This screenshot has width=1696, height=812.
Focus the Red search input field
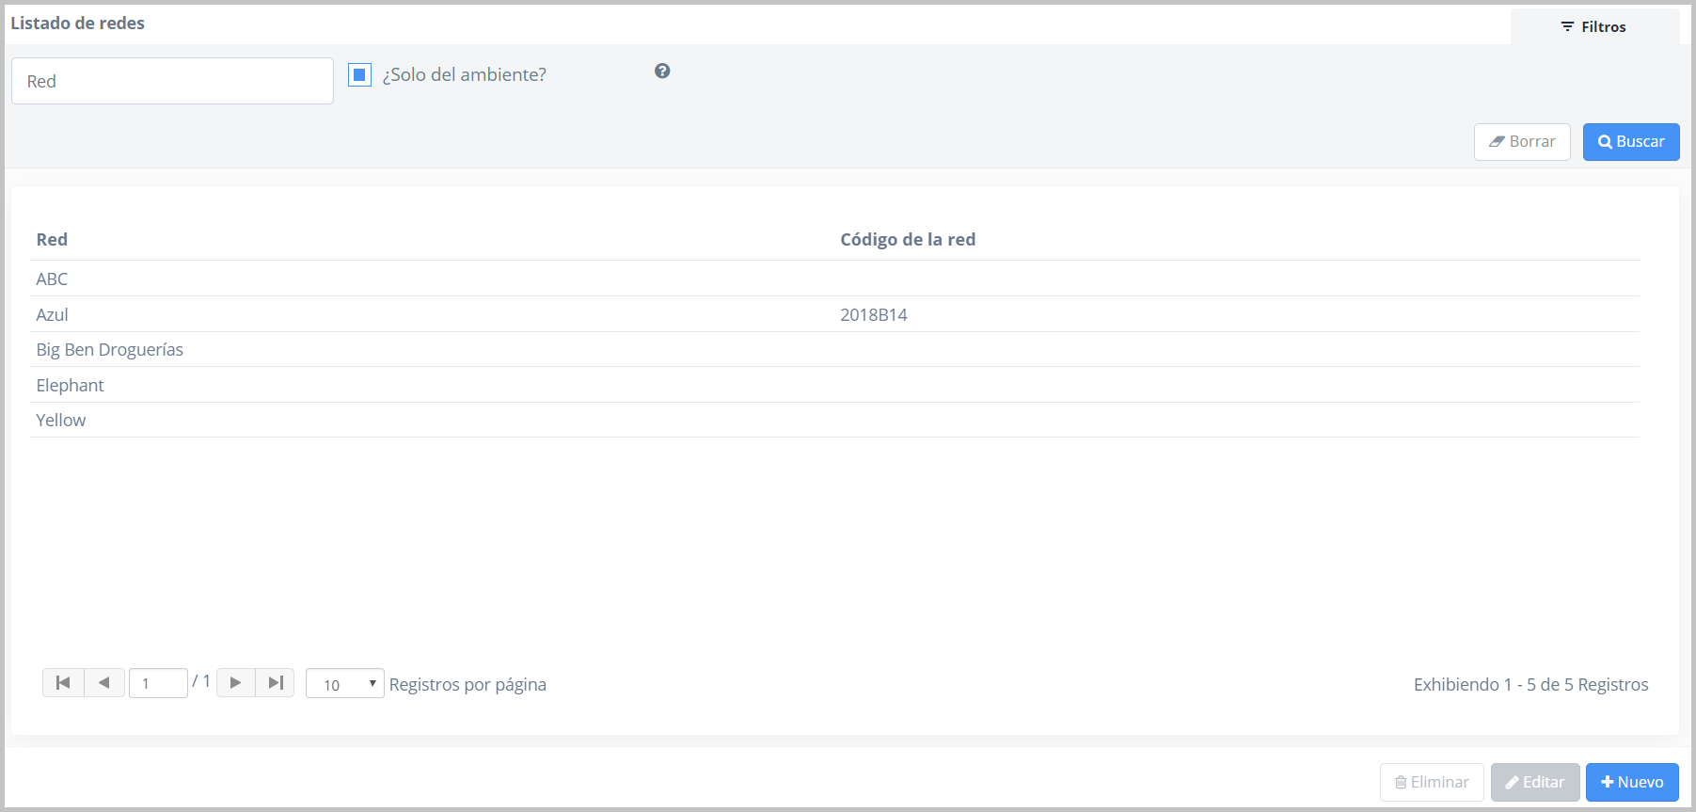[172, 82]
